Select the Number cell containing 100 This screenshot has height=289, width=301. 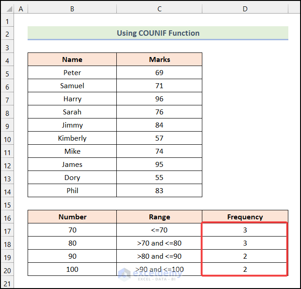coord(72,270)
